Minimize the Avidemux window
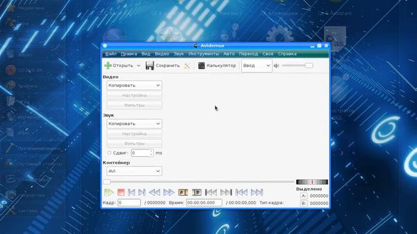Screen dimensions: 417x234 click(x=313, y=46)
